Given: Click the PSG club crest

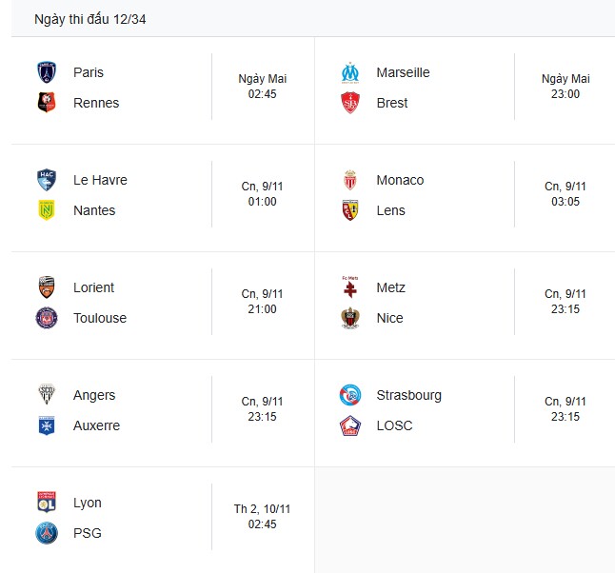Looking at the screenshot, I should tap(47, 533).
